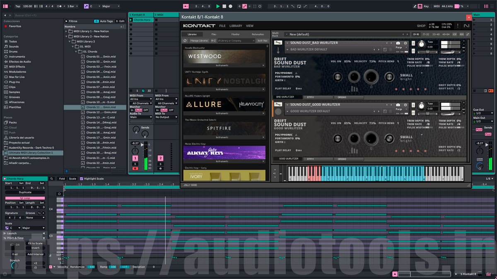This screenshot has height=279, width=497.
Task: Adjust track 1 volume fader handle
Action: pyautogui.click(x=143, y=145)
